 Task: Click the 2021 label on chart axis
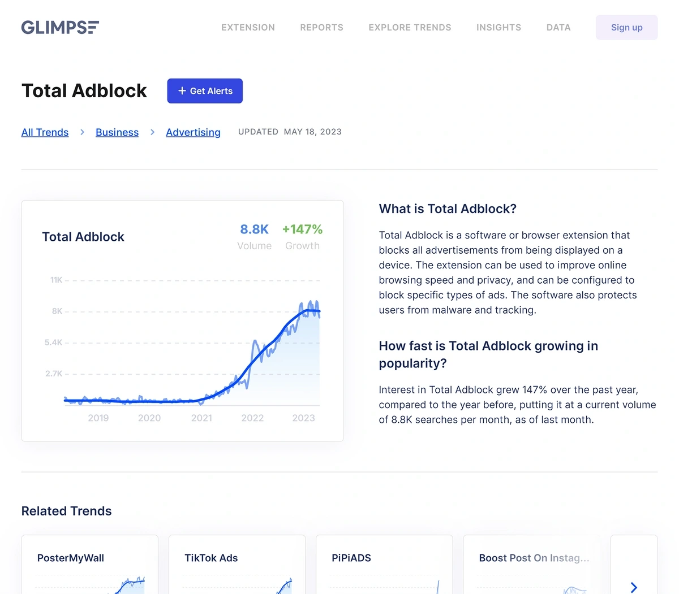tap(201, 418)
